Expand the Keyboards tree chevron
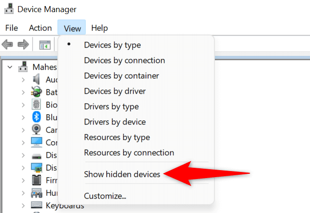310x213 pixels. coord(23,205)
